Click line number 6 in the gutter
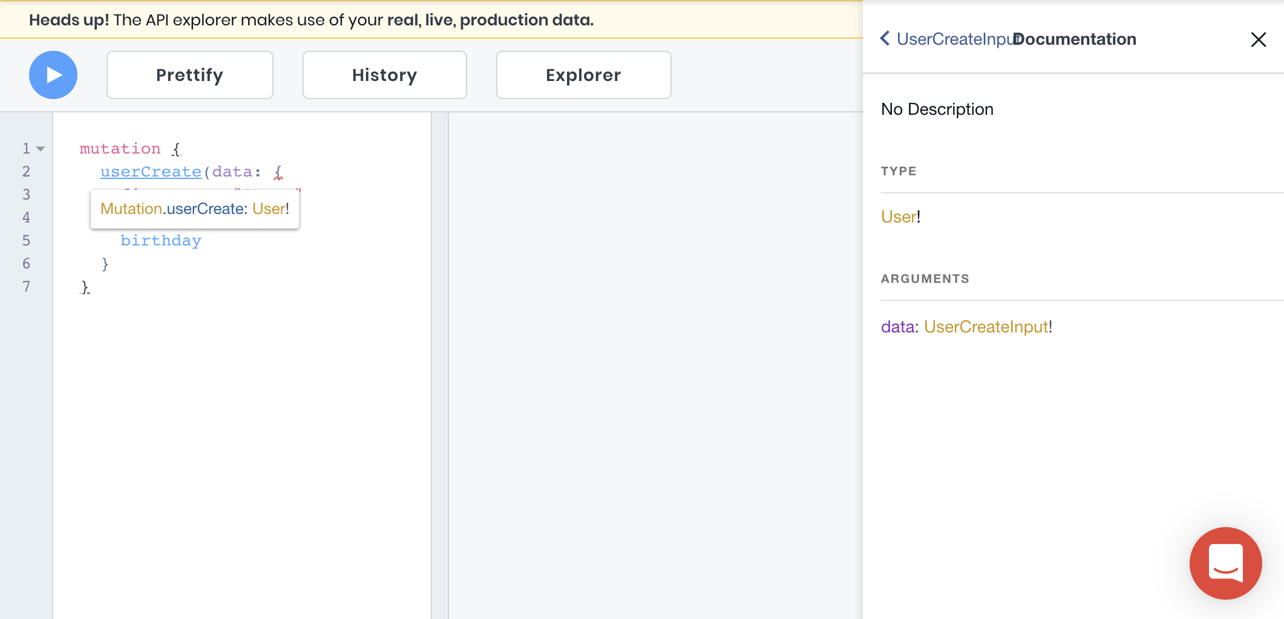Screen dimensions: 1284x619 [26, 264]
